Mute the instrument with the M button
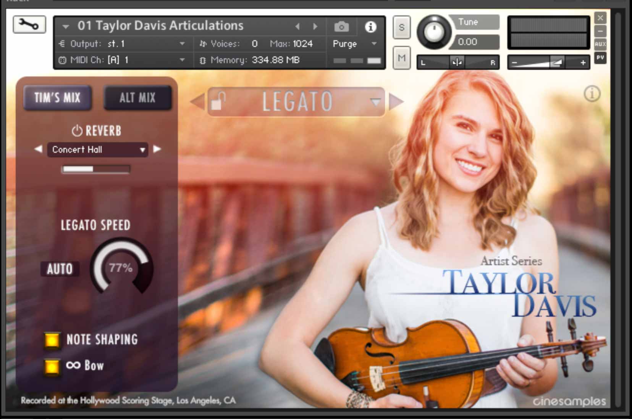 (x=401, y=58)
